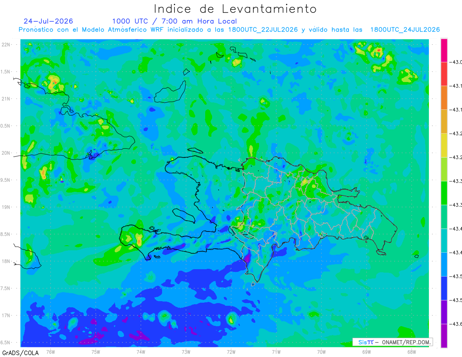The height and width of the screenshot is (357, 462).
Task: Click the '1.5N' latitude label
Action: click(x=5, y=72)
